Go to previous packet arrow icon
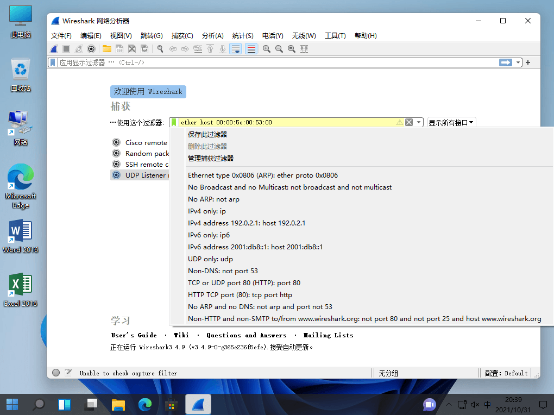 click(x=173, y=49)
